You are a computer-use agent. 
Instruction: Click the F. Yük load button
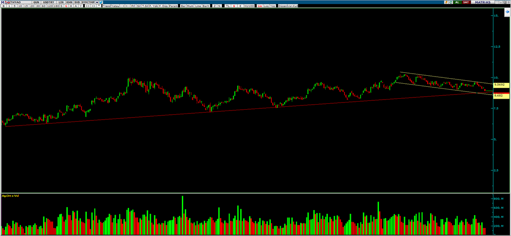pyautogui.click(x=153, y=6)
